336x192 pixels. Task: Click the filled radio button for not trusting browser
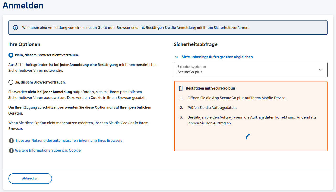point(11,55)
